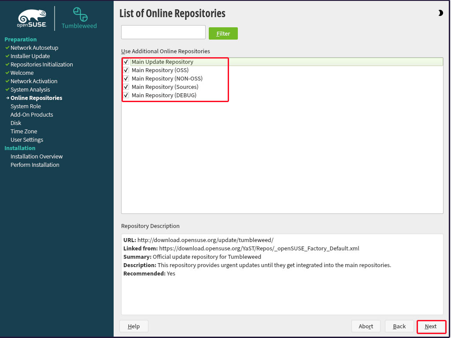Click the Linked from line in description
This screenshot has height=338, width=451.
click(x=241, y=248)
